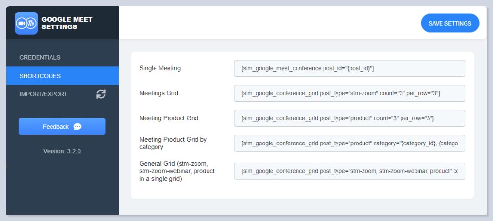This screenshot has width=493, height=221.
Task: Click the Product Grid by category shortcode field
Action: (x=349, y=143)
